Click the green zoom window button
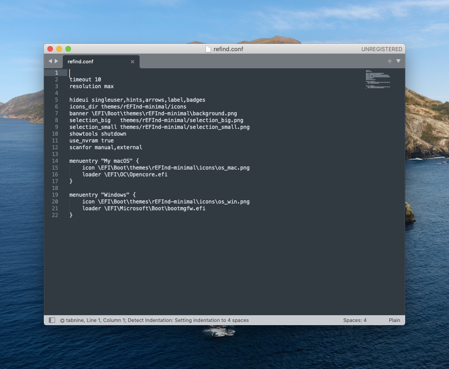The height and width of the screenshot is (369, 449). point(68,49)
